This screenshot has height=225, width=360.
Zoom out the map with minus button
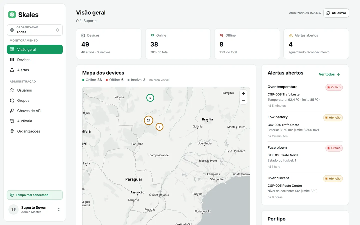(243, 101)
